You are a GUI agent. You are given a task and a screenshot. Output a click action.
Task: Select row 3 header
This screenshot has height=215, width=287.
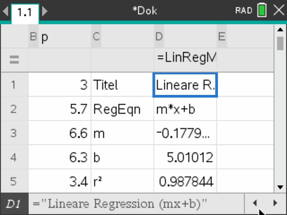point(14,133)
